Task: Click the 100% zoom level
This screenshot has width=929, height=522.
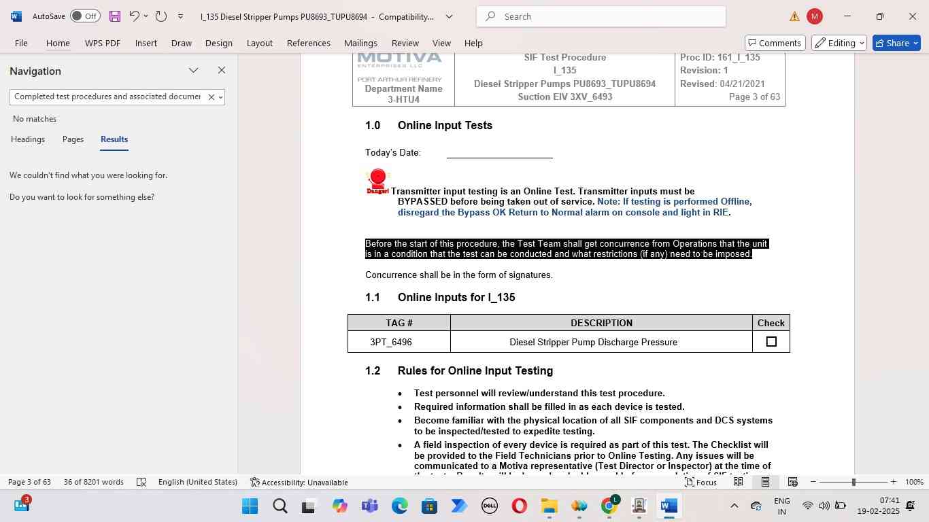Action: pos(914,482)
